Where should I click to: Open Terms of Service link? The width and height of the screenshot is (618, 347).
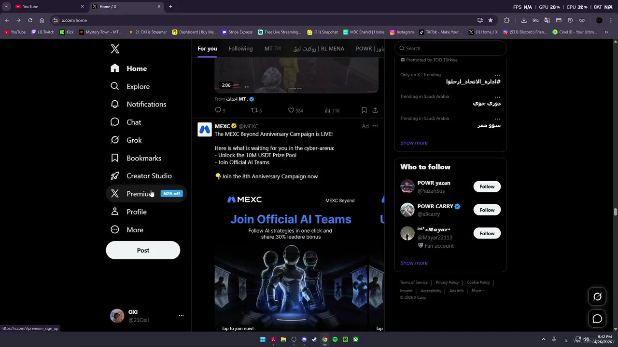pos(414,282)
